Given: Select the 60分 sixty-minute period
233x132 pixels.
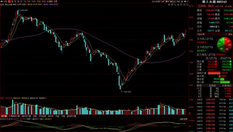Looking at the screenshot, I should (44, 1).
